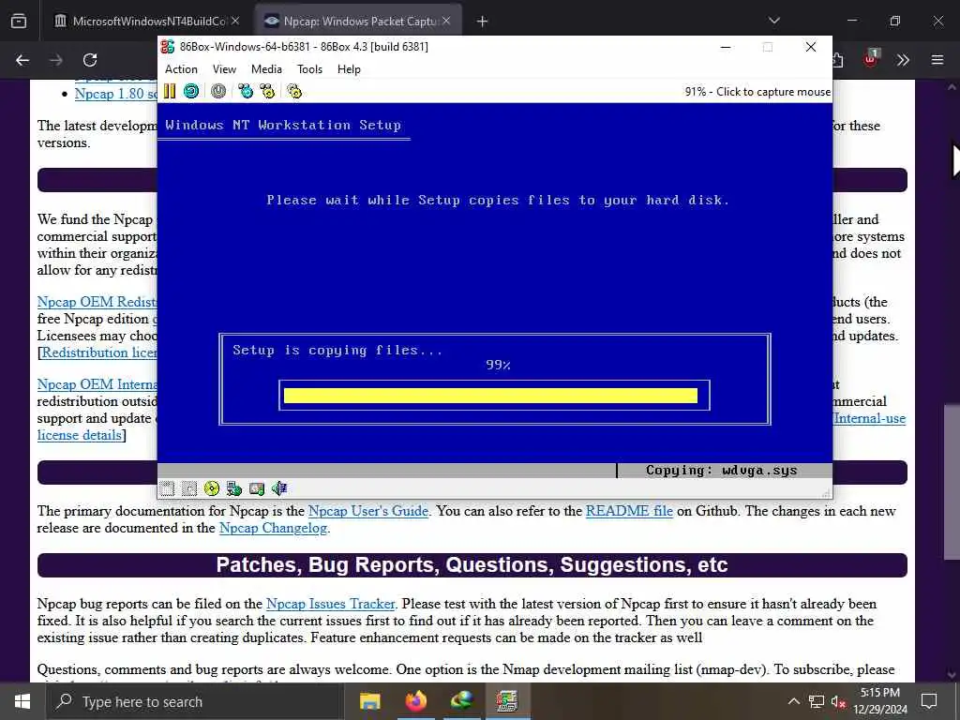Open Firefox from the taskbar
960x720 pixels.
pyautogui.click(x=415, y=701)
